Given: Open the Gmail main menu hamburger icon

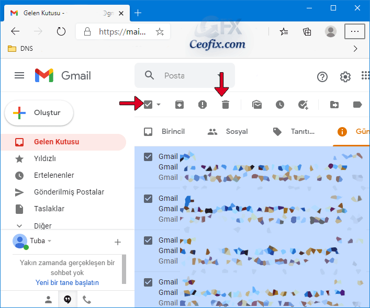Looking at the screenshot, I should (19, 75).
